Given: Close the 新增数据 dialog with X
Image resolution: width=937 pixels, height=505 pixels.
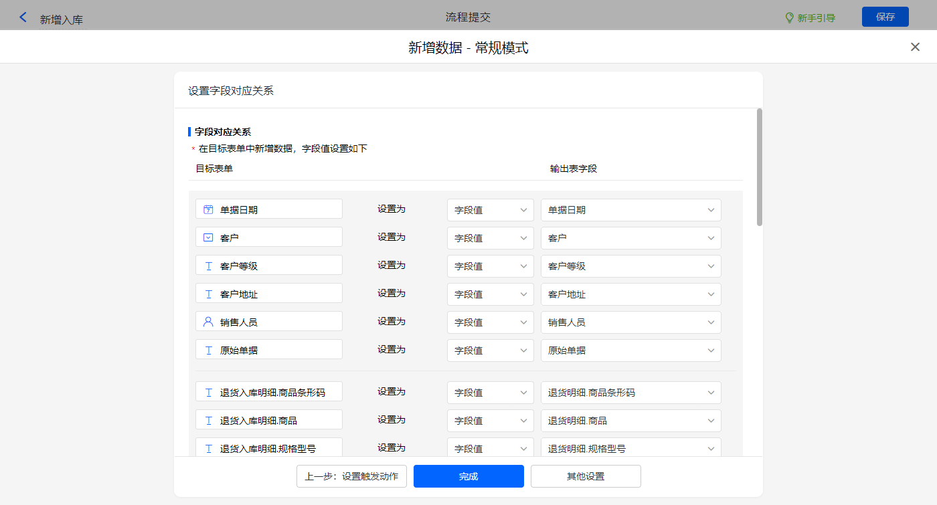Looking at the screenshot, I should pyautogui.click(x=915, y=47).
